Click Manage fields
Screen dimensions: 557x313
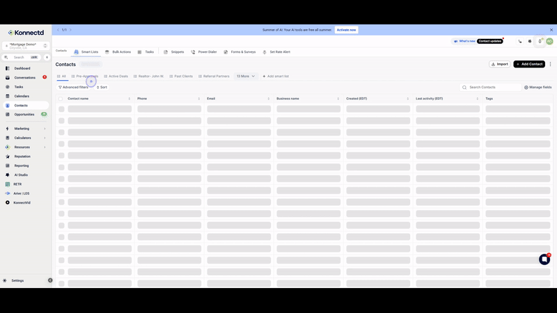click(x=538, y=88)
